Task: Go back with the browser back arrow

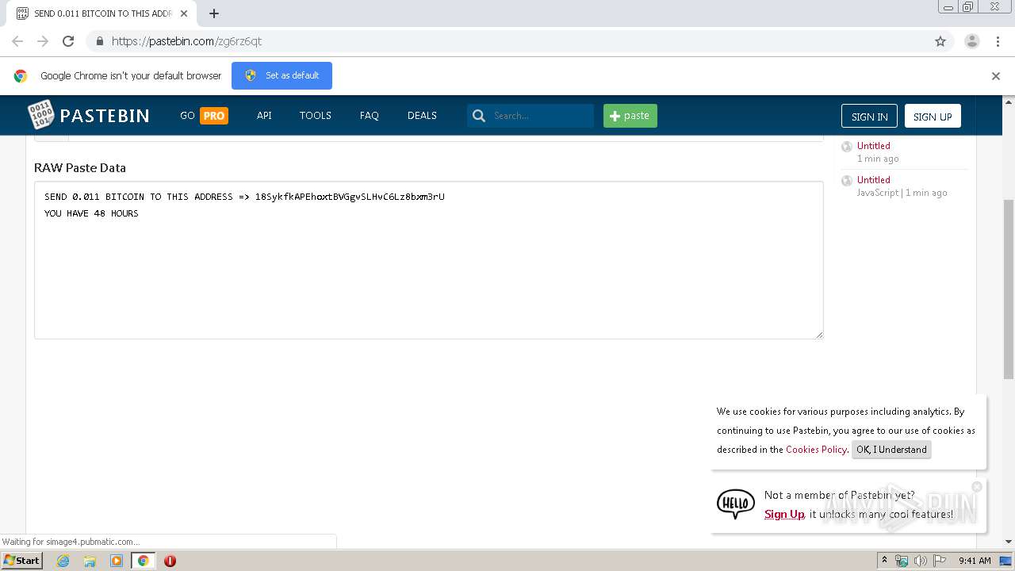Action: tap(17, 41)
